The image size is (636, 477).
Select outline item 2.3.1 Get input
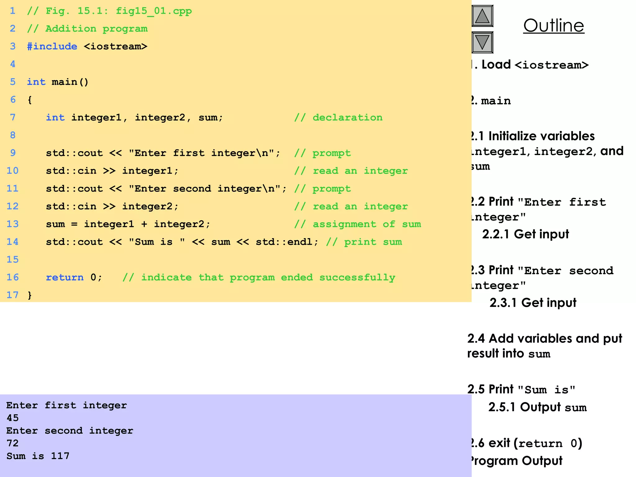click(533, 303)
